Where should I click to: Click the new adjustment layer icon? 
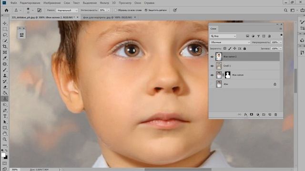(257, 114)
